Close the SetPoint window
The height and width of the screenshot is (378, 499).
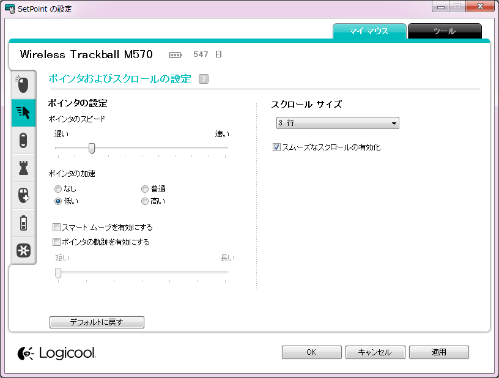click(480, 7)
